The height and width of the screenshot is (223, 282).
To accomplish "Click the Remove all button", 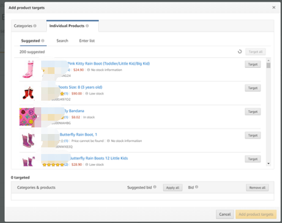I will coord(257,187).
